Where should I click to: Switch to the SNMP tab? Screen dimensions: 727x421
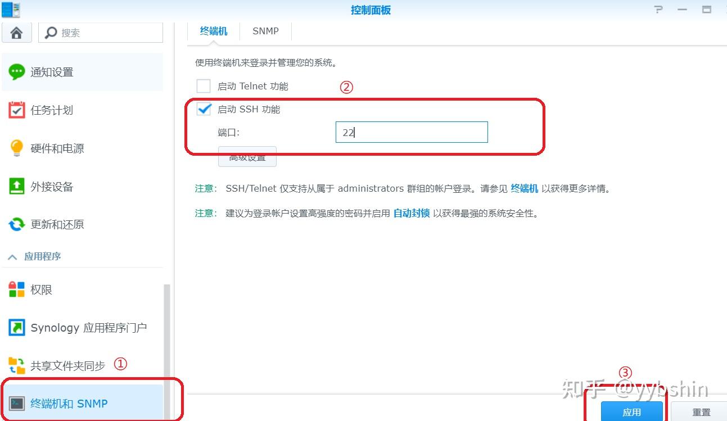coord(265,31)
